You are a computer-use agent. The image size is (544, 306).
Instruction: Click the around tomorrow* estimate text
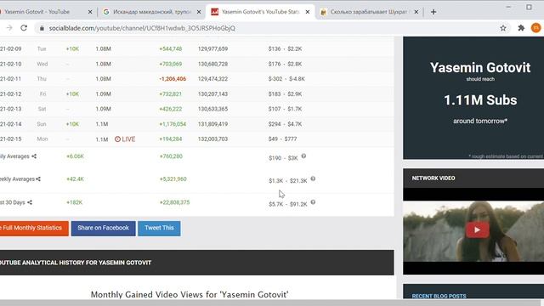(x=480, y=121)
